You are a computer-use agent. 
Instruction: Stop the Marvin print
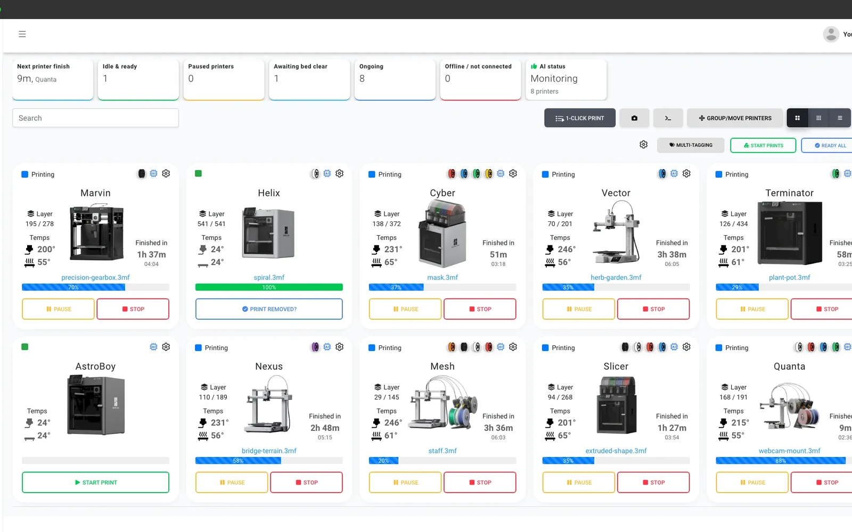point(133,309)
